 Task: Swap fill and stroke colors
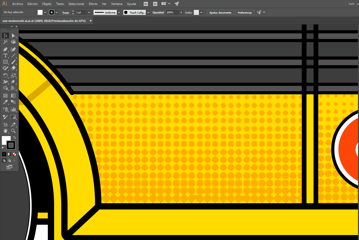(15, 138)
